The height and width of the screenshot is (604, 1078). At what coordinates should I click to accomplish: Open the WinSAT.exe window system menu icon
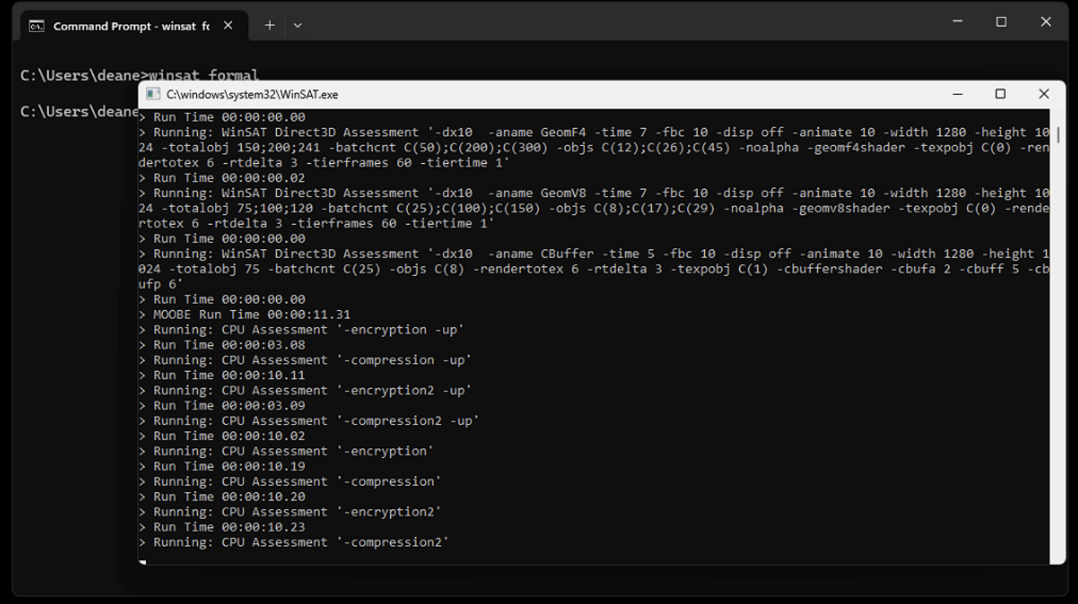pyautogui.click(x=153, y=94)
